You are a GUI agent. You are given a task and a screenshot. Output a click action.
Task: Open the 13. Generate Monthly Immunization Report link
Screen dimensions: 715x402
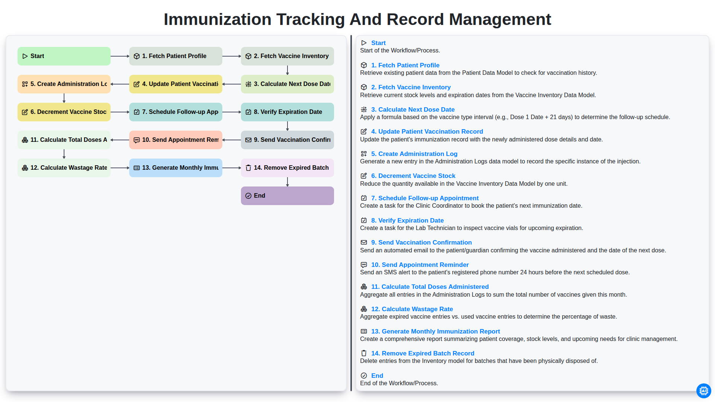[x=435, y=331]
